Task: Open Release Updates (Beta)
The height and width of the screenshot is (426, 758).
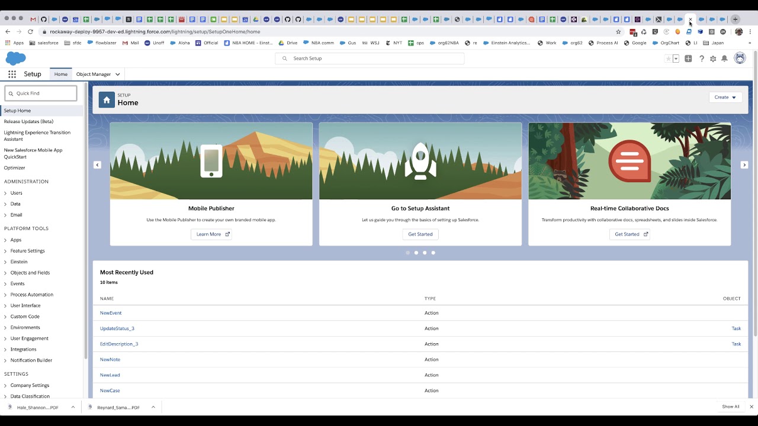Action: click(28, 121)
